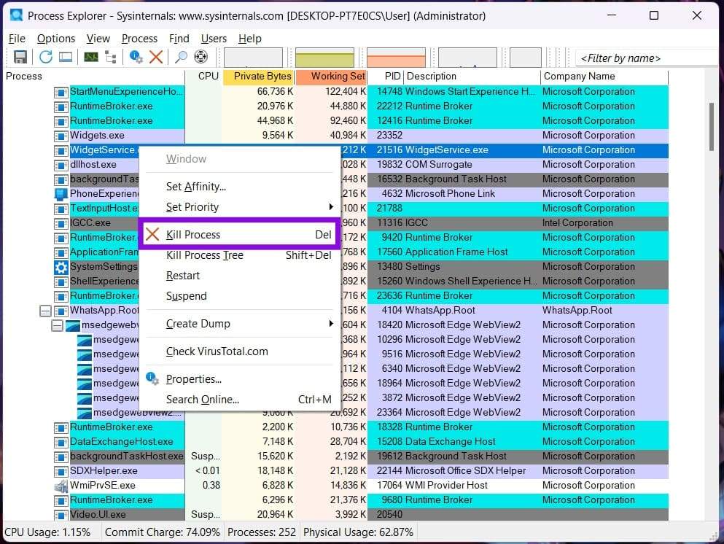Click 'Intel Corporation' company name cell
The image size is (724, 544).
point(577,224)
